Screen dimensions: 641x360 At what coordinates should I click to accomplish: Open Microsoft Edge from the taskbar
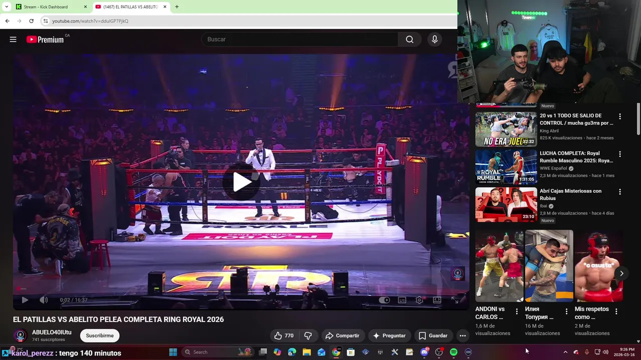tap(292, 352)
